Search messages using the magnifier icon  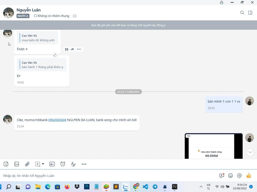click(x=242, y=13)
